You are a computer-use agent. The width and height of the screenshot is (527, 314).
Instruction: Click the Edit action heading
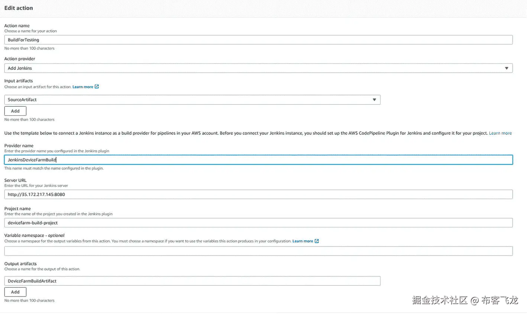19,8
